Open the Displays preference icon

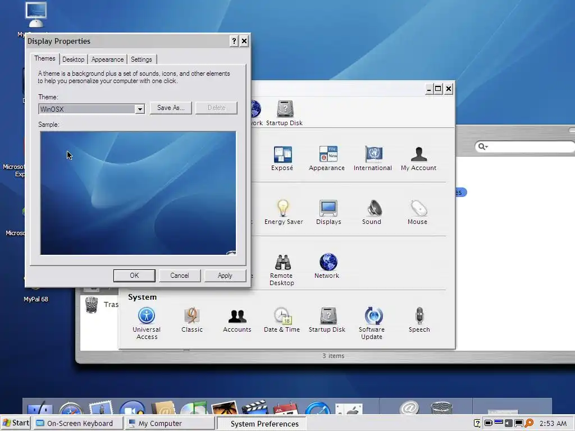point(328,208)
